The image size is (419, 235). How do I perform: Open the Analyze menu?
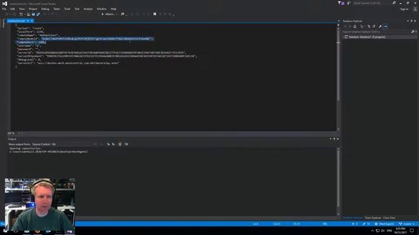click(x=88, y=8)
